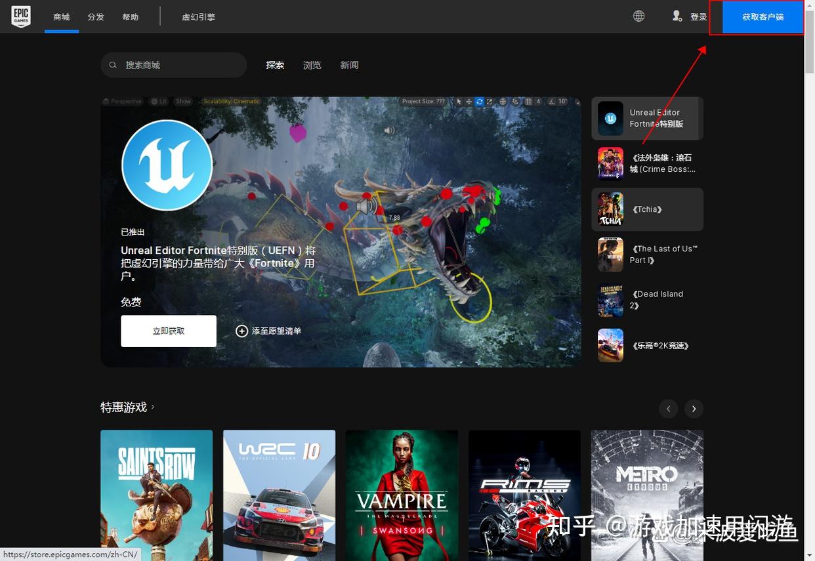This screenshot has height=561, width=815.
Task: Open the Vampire Swansong game card
Action: [x=402, y=495]
